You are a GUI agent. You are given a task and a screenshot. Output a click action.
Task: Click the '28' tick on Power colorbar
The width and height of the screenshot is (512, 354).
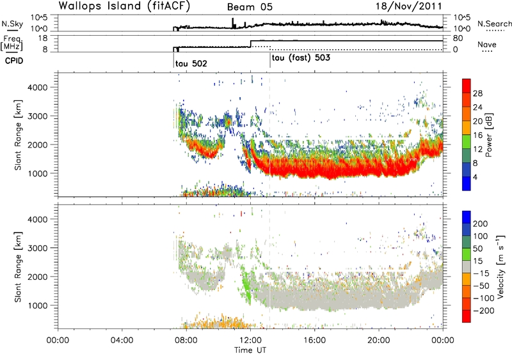477,93
